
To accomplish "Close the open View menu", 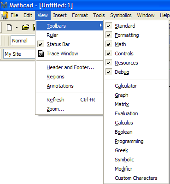I will [43, 15].
